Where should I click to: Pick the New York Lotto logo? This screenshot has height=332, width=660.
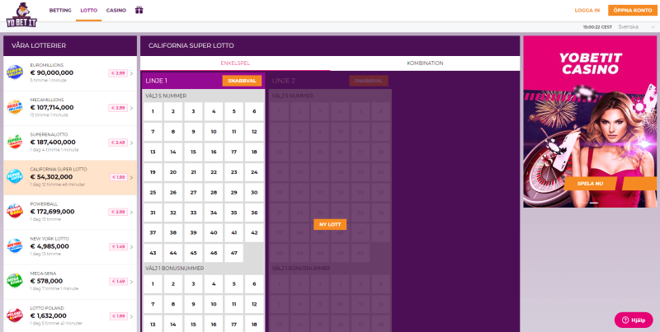click(15, 245)
